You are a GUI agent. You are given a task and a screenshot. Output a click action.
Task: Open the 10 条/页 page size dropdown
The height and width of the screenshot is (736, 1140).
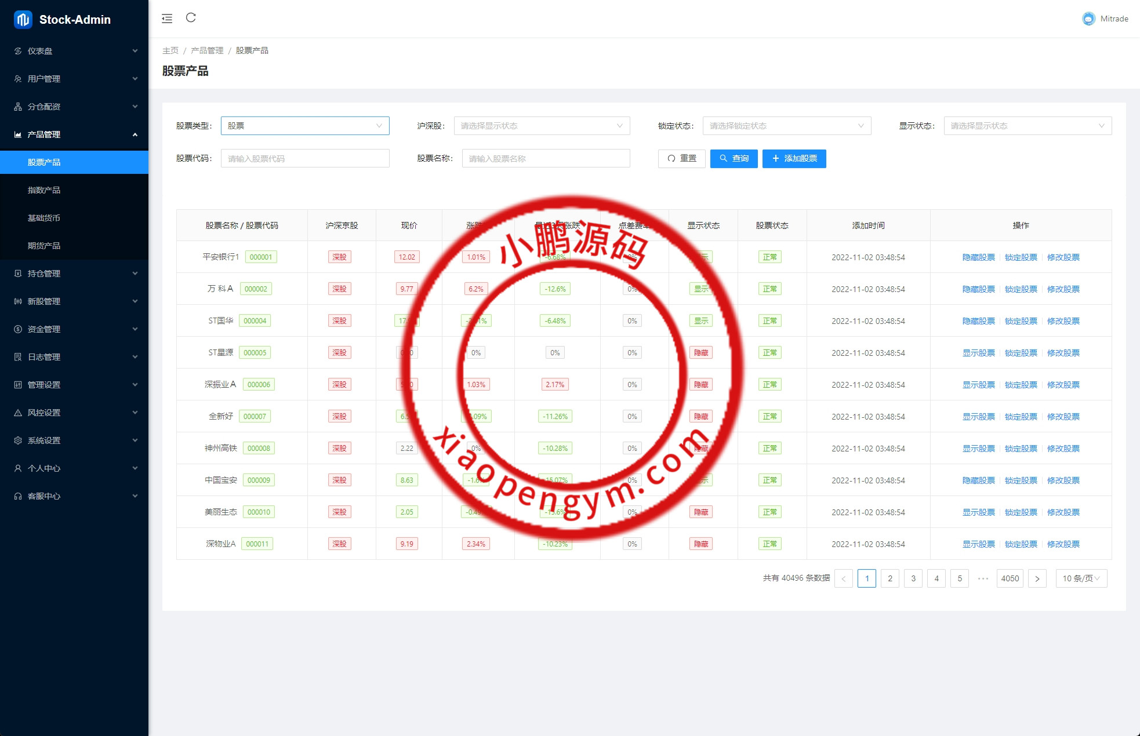tap(1081, 578)
